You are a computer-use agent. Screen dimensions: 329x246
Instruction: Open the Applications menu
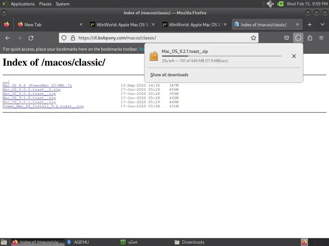tap(23, 4)
